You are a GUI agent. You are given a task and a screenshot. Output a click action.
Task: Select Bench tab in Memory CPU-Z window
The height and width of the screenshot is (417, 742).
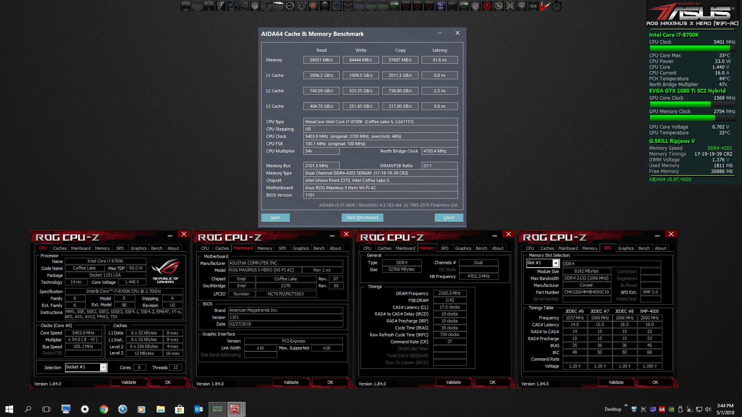point(481,248)
